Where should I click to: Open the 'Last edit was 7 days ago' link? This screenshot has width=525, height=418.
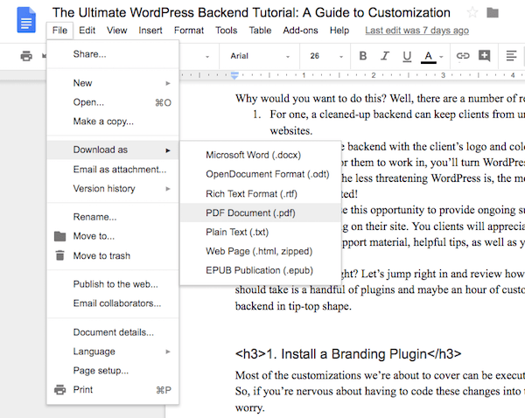416,31
